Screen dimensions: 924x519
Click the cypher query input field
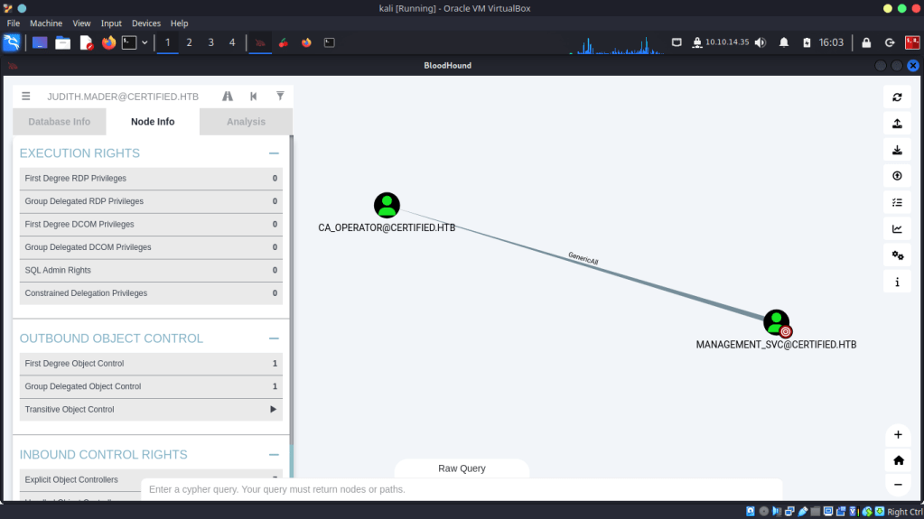pos(461,489)
